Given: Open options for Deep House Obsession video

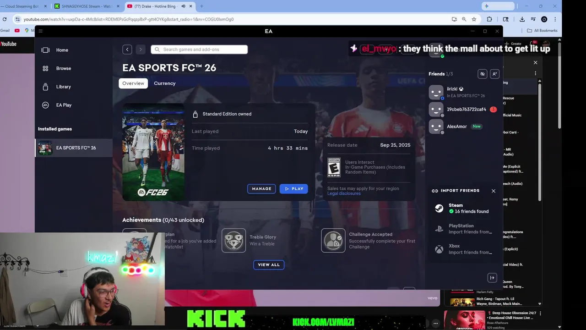Looking at the screenshot, I should tap(541, 313).
